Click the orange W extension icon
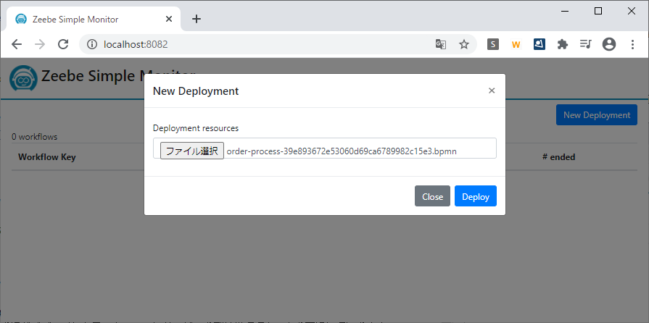649x323 pixels. tap(516, 44)
